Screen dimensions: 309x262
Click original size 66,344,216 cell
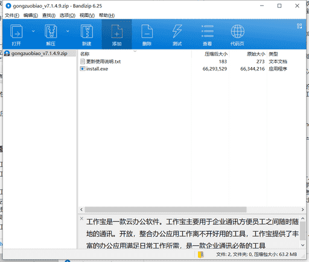252,69
